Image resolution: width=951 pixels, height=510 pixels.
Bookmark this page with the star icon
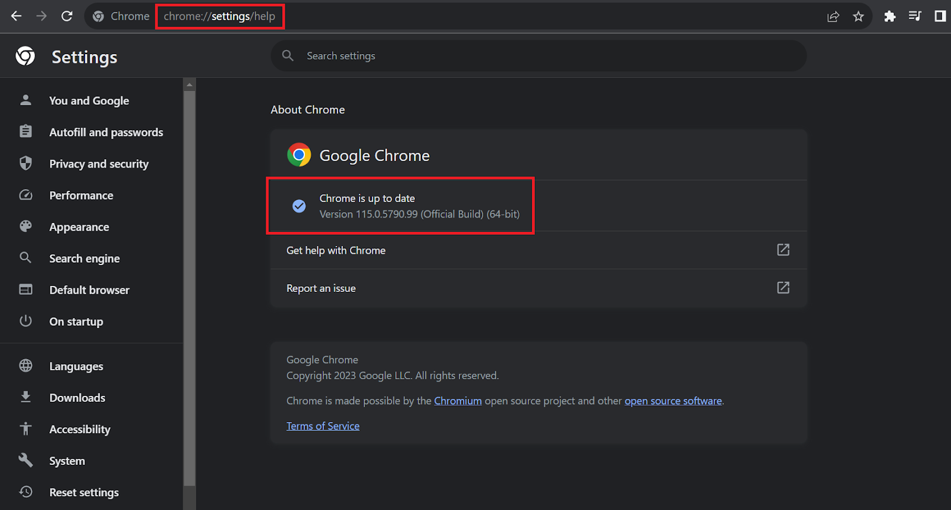point(858,17)
